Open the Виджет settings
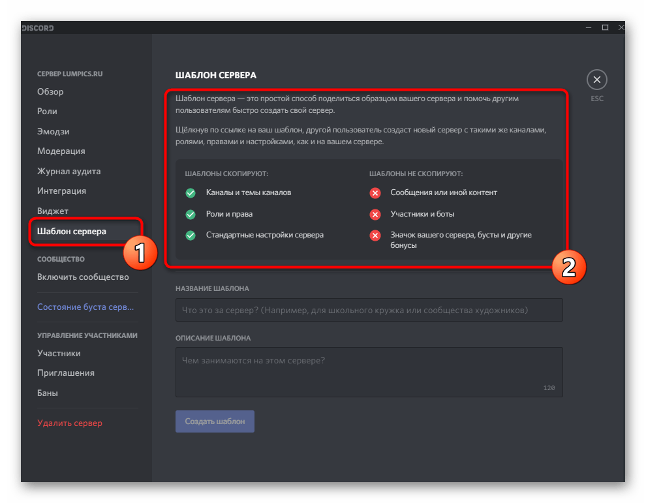Image resolution: width=646 pixels, height=503 pixels. (x=52, y=211)
